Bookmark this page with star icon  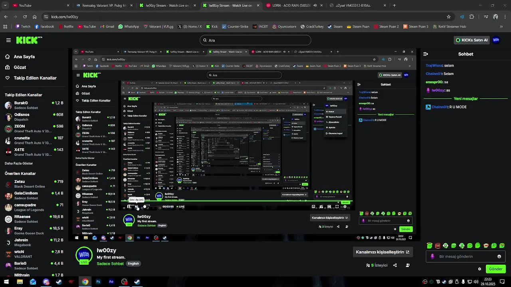pyautogui.click(x=449, y=17)
